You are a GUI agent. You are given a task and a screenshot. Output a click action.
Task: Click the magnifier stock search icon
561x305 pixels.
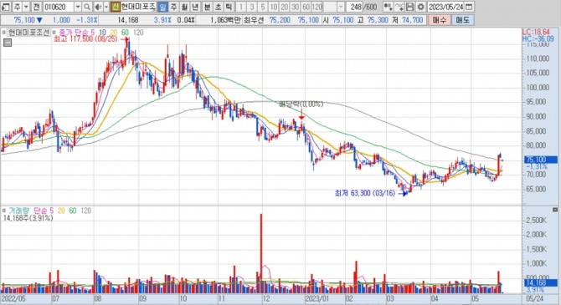coord(87,7)
